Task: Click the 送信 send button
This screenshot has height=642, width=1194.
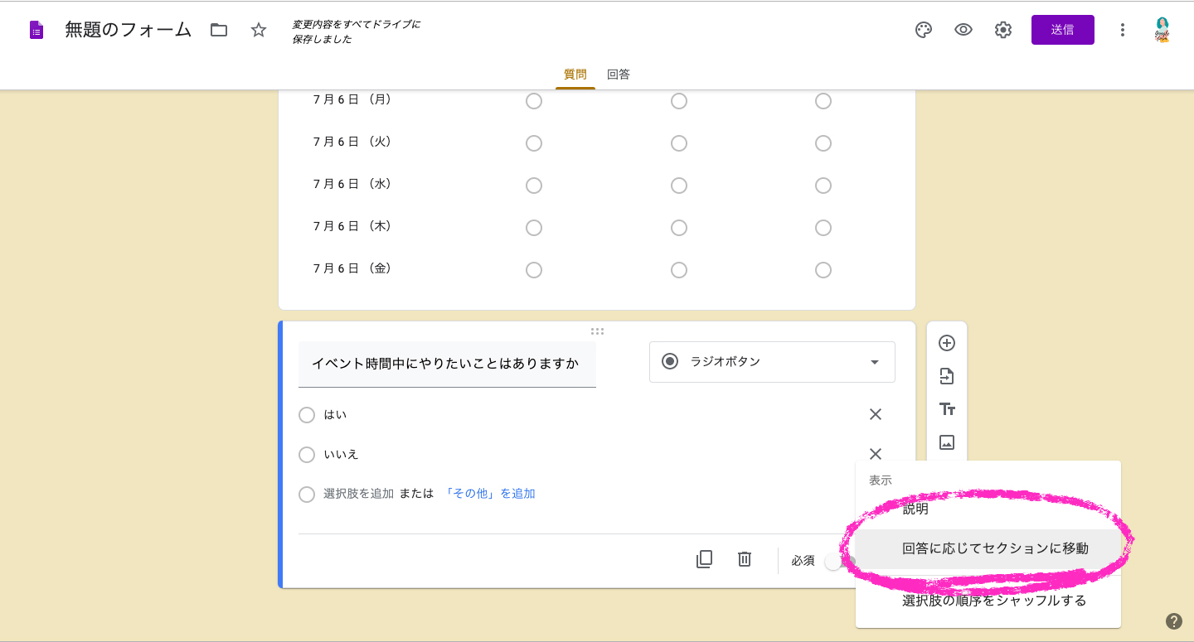Action: click(x=1063, y=30)
